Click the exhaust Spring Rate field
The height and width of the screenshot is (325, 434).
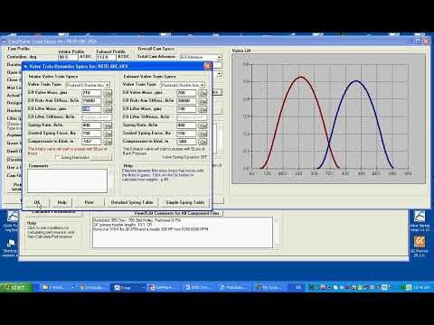pyautogui.click(x=187, y=125)
